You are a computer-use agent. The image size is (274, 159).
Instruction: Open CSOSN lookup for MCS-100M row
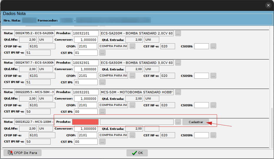(213, 135)
